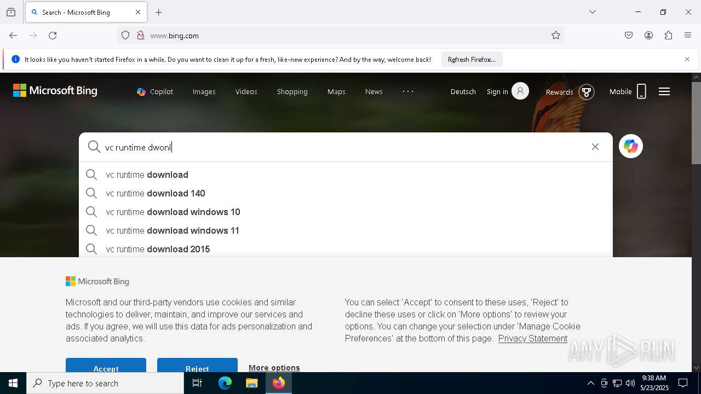Open the extensions panel
This screenshot has width=701, height=394.
668,36
